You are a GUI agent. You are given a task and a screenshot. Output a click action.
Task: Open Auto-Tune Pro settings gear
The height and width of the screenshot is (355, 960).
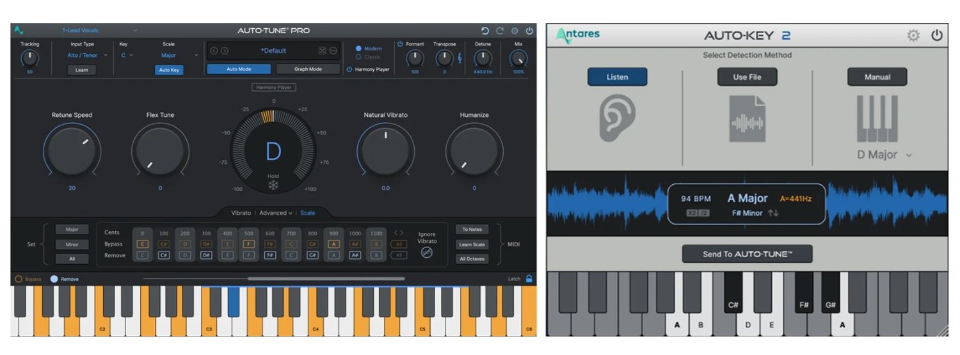(515, 31)
